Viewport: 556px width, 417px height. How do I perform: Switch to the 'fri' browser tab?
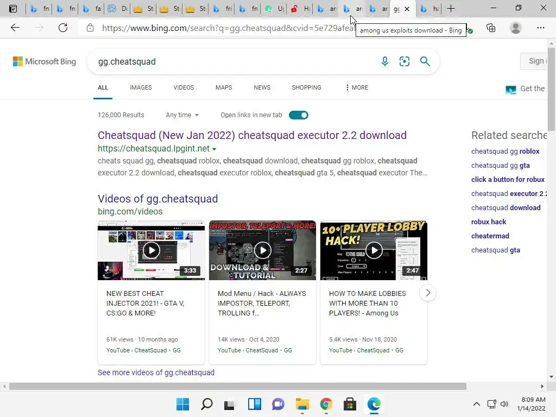click(x=222, y=9)
